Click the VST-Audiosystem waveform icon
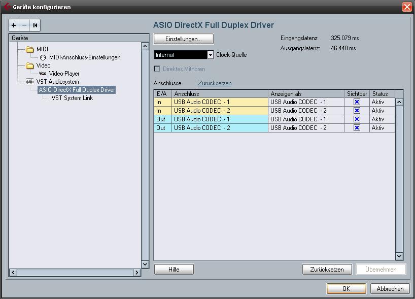This screenshot has width=415, height=299. click(30, 82)
